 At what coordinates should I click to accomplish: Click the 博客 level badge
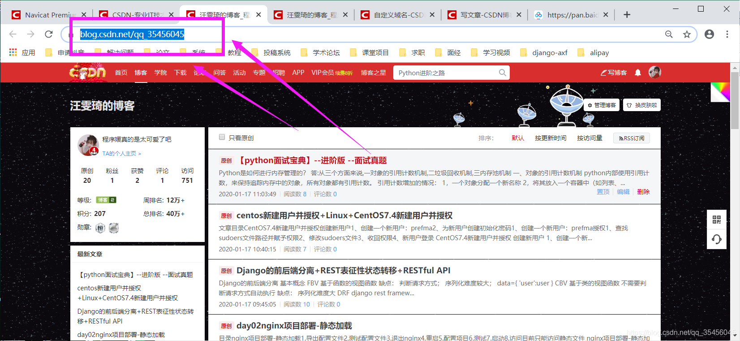pos(106,200)
